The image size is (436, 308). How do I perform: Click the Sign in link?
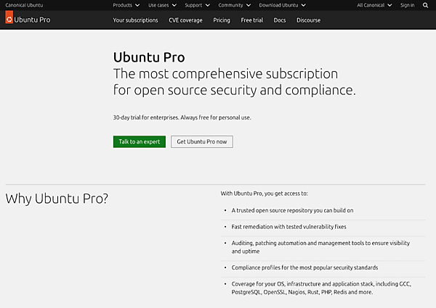pos(407,5)
